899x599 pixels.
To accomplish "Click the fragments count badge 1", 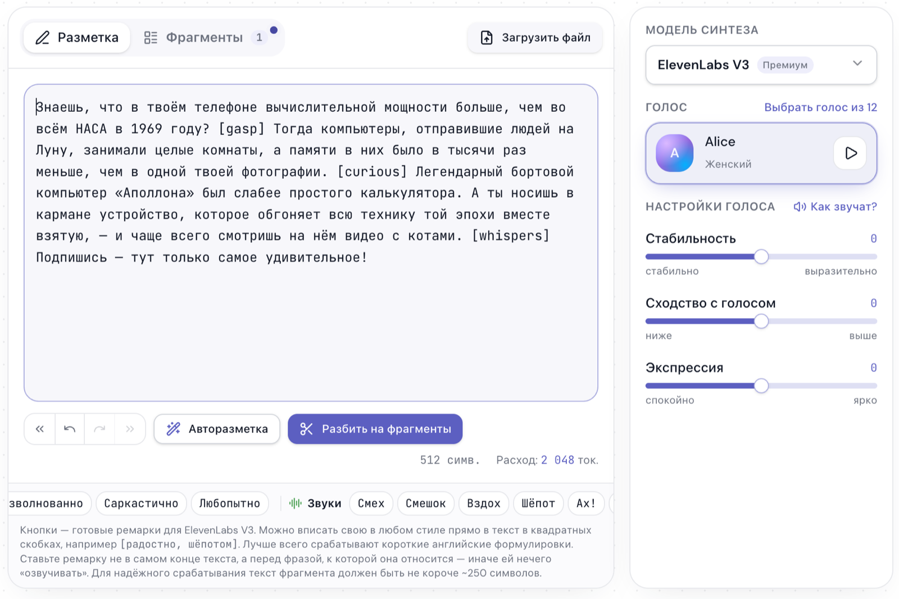I will point(259,37).
